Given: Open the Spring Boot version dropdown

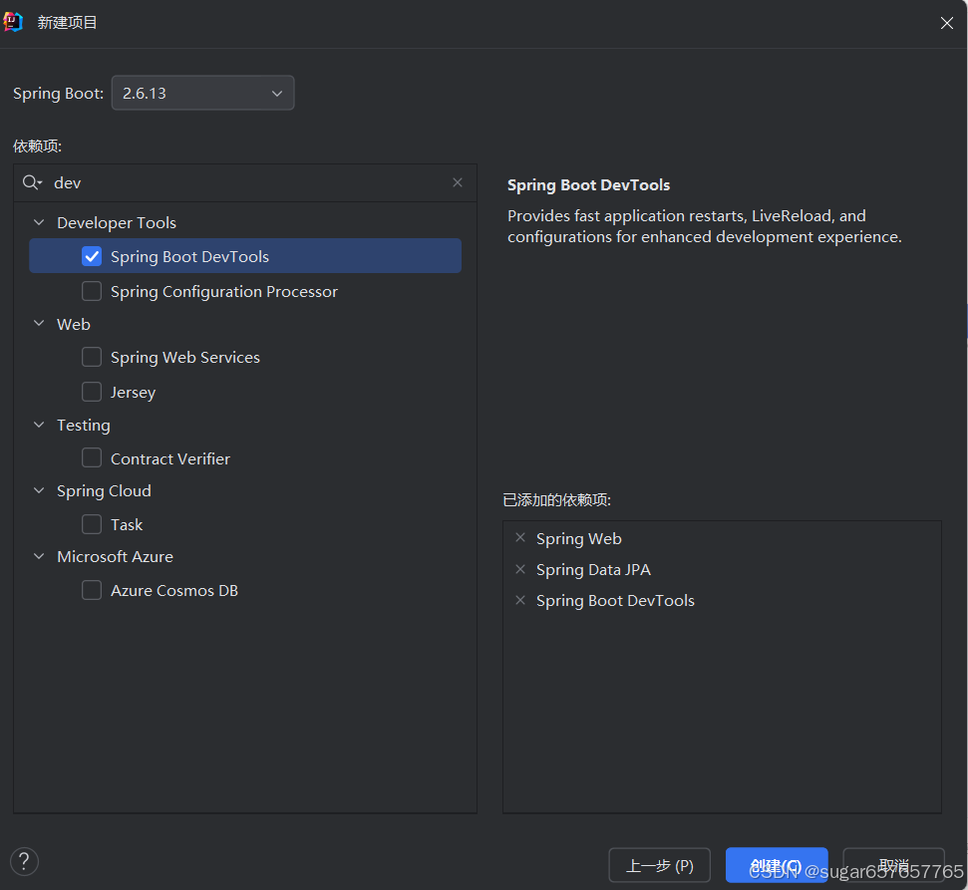Looking at the screenshot, I should pos(202,94).
